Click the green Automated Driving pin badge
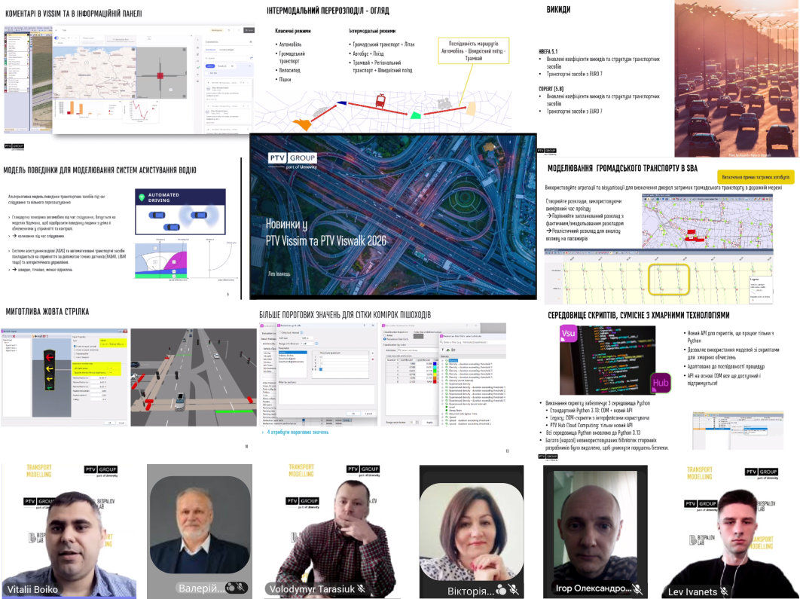800x599 pixels. point(140,197)
